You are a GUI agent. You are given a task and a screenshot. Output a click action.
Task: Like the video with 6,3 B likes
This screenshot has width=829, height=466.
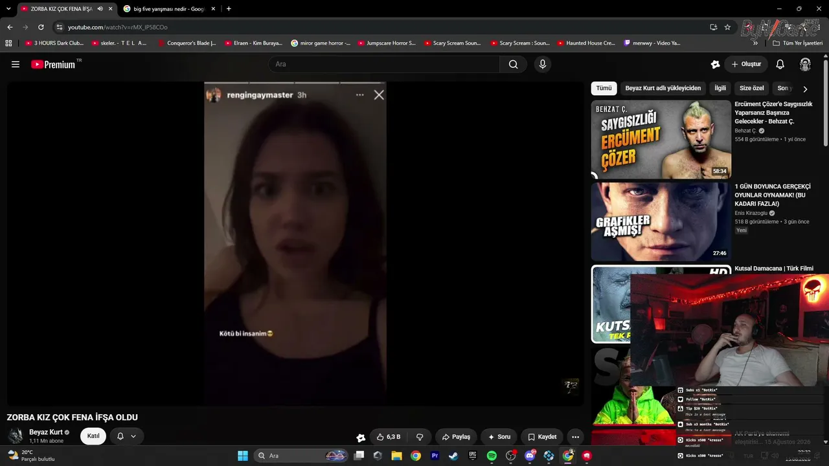point(389,437)
